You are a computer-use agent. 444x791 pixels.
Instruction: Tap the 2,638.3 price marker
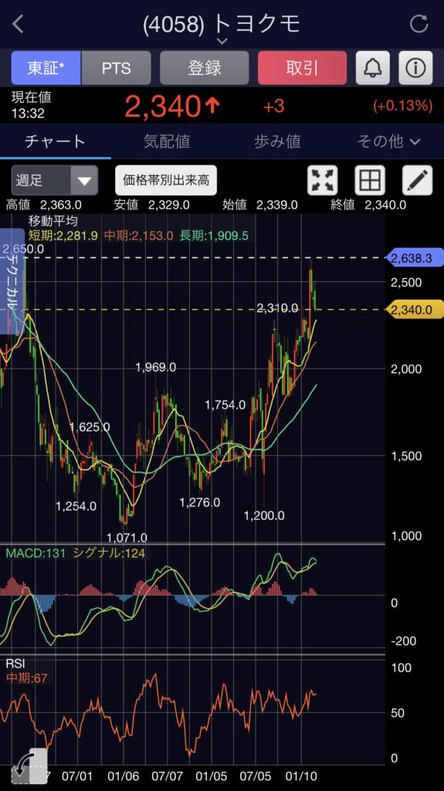415,258
